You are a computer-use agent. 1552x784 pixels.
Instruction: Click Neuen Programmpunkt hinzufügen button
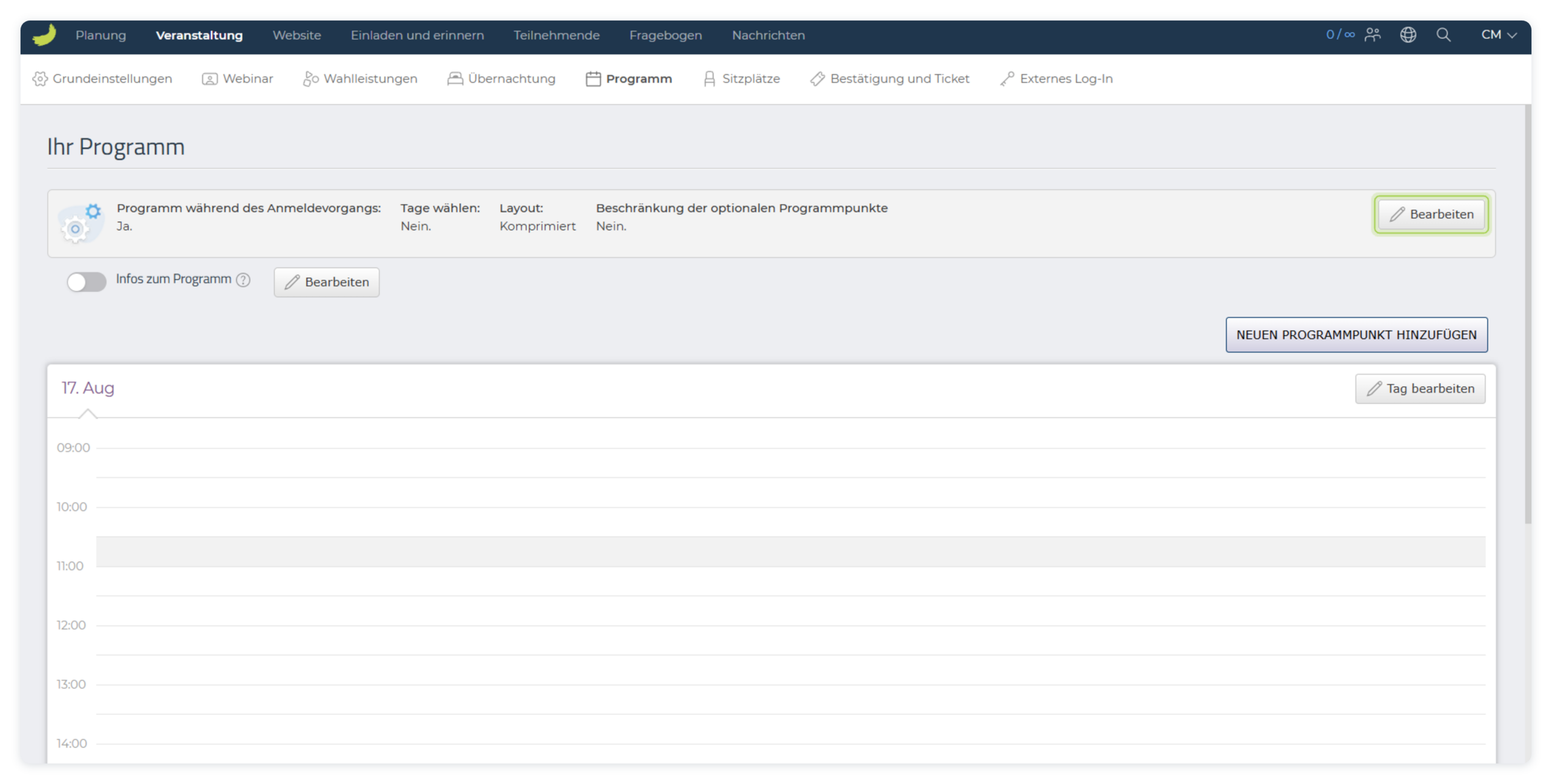pos(1356,334)
